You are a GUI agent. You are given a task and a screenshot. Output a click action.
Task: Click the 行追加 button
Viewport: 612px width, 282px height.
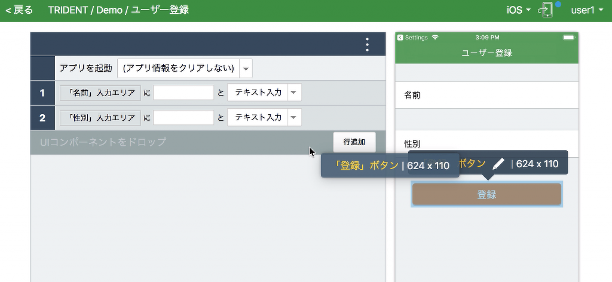click(x=354, y=142)
